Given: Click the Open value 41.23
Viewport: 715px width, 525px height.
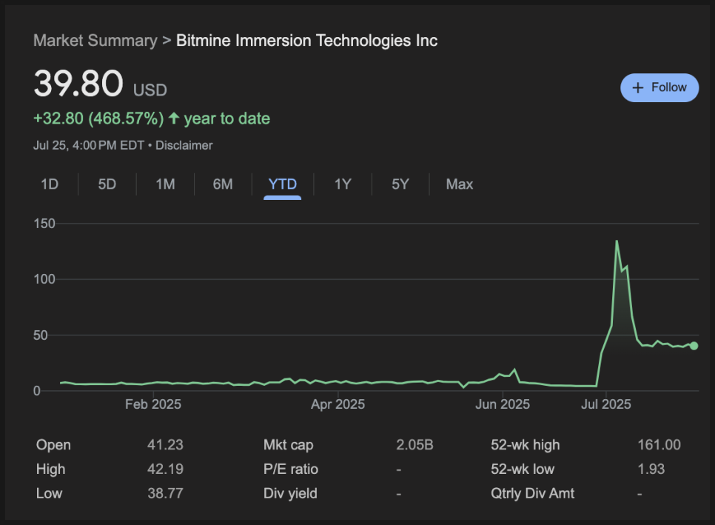Looking at the screenshot, I should coord(165,445).
